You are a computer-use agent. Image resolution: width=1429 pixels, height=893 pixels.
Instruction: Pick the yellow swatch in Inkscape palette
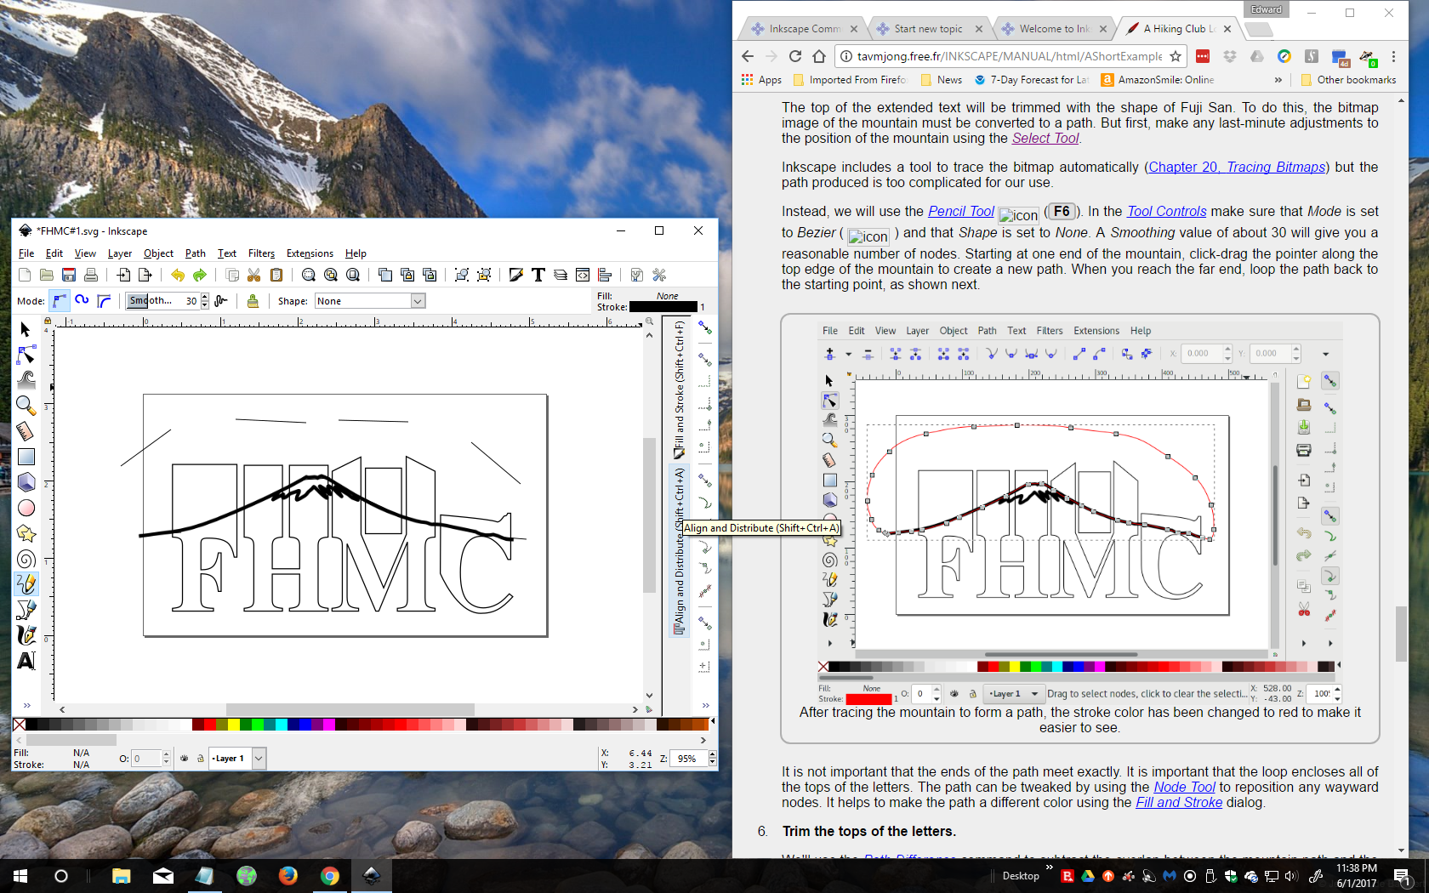233,725
